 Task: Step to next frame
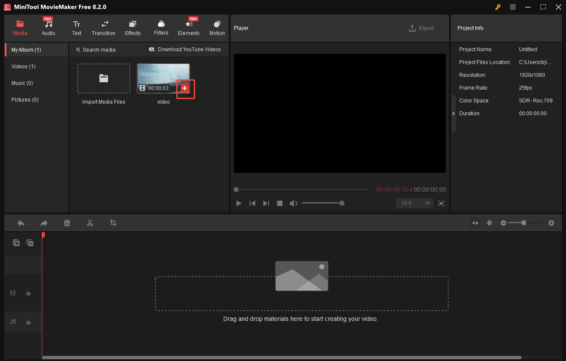pyautogui.click(x=266, y=203)
